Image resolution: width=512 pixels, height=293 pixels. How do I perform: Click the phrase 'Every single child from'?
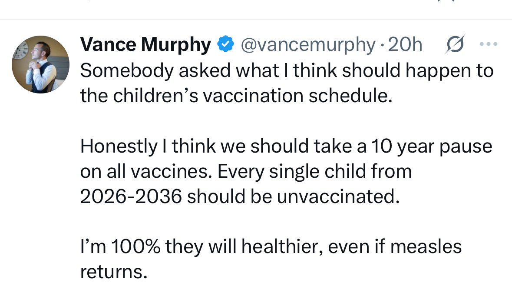point(314,171)
